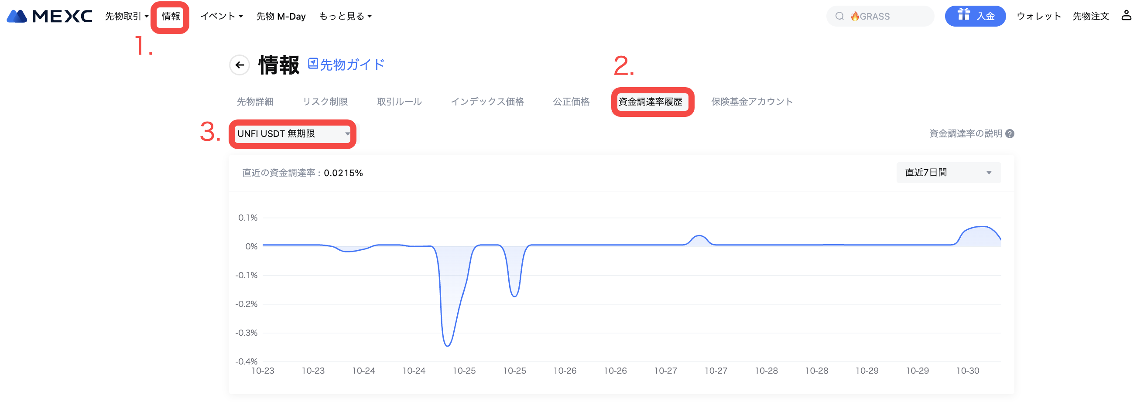The height and width of the screenshot is (402, 1137).
Task: Open the ウォレット link
Action: 1038,16
